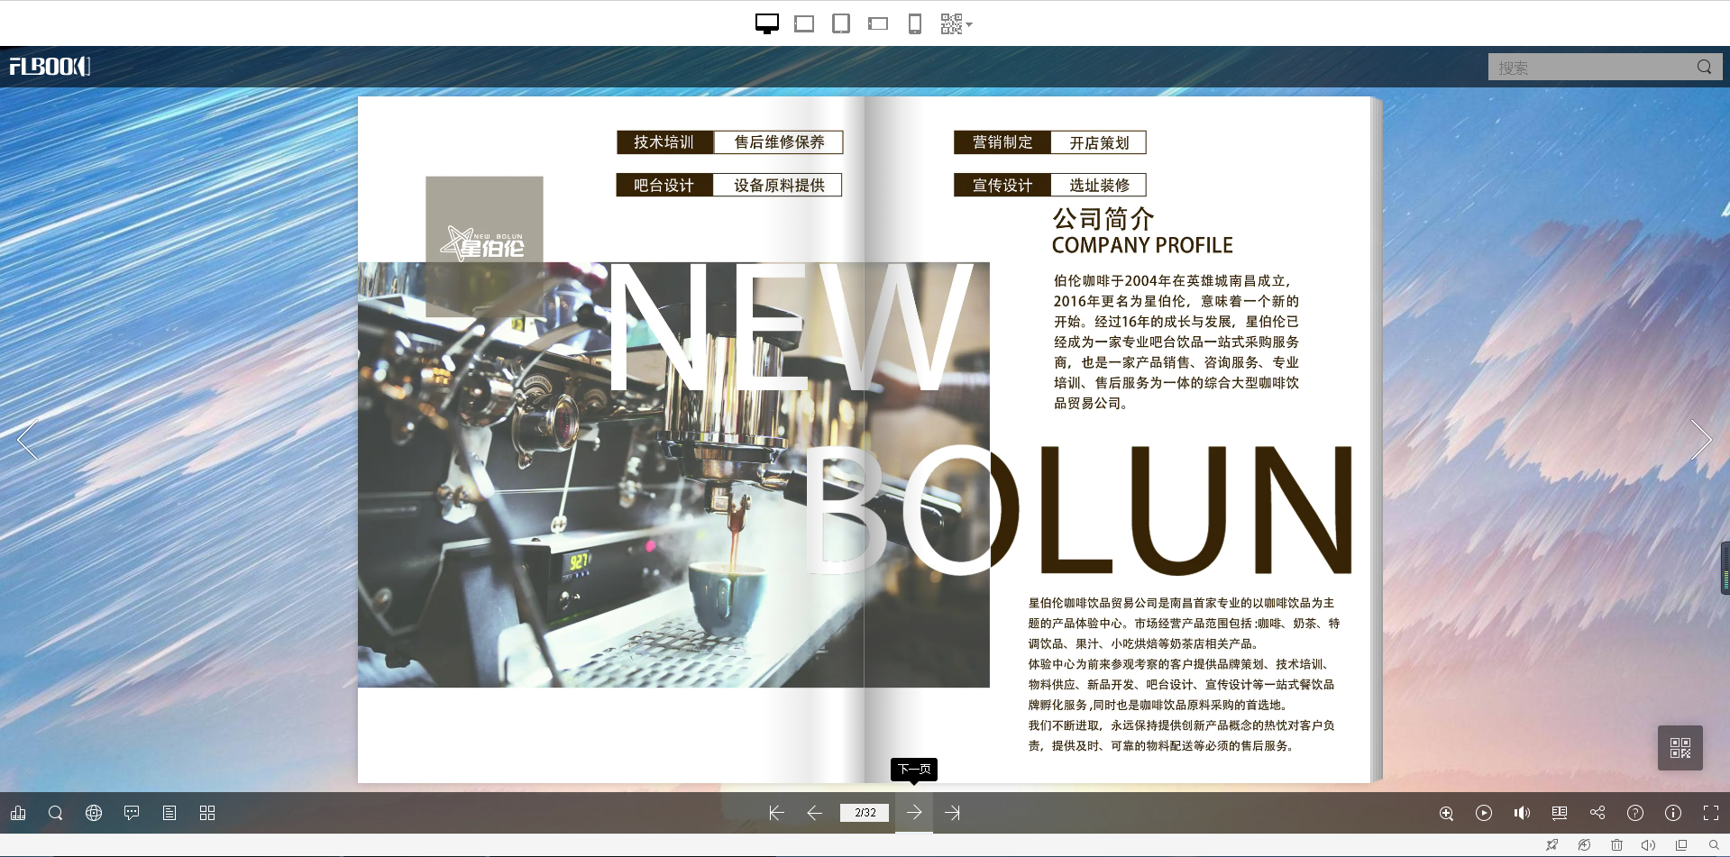The height and width of the screenshot is (857, 1730).
Task: Switch to portrait tablet preview
Action: click(841, 23)
